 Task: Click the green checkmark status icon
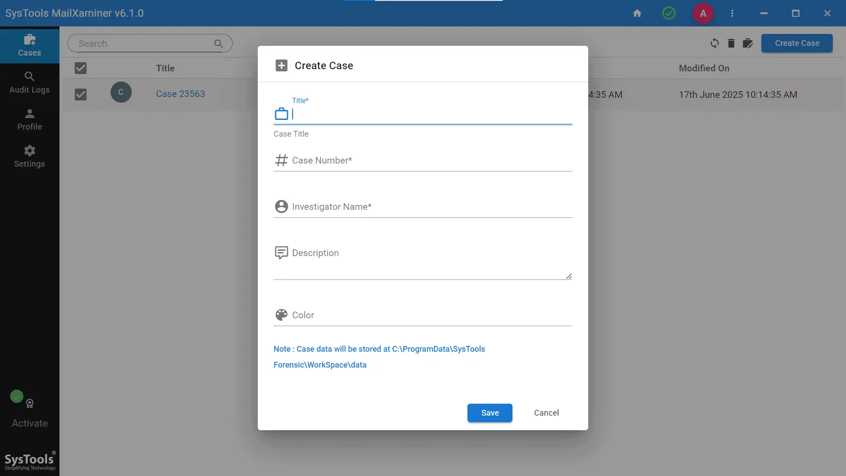669,13
